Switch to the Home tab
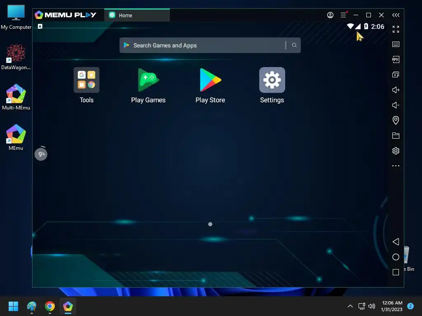Image resolution: width=422 pixels, height=316 pixels. point(137,15)
